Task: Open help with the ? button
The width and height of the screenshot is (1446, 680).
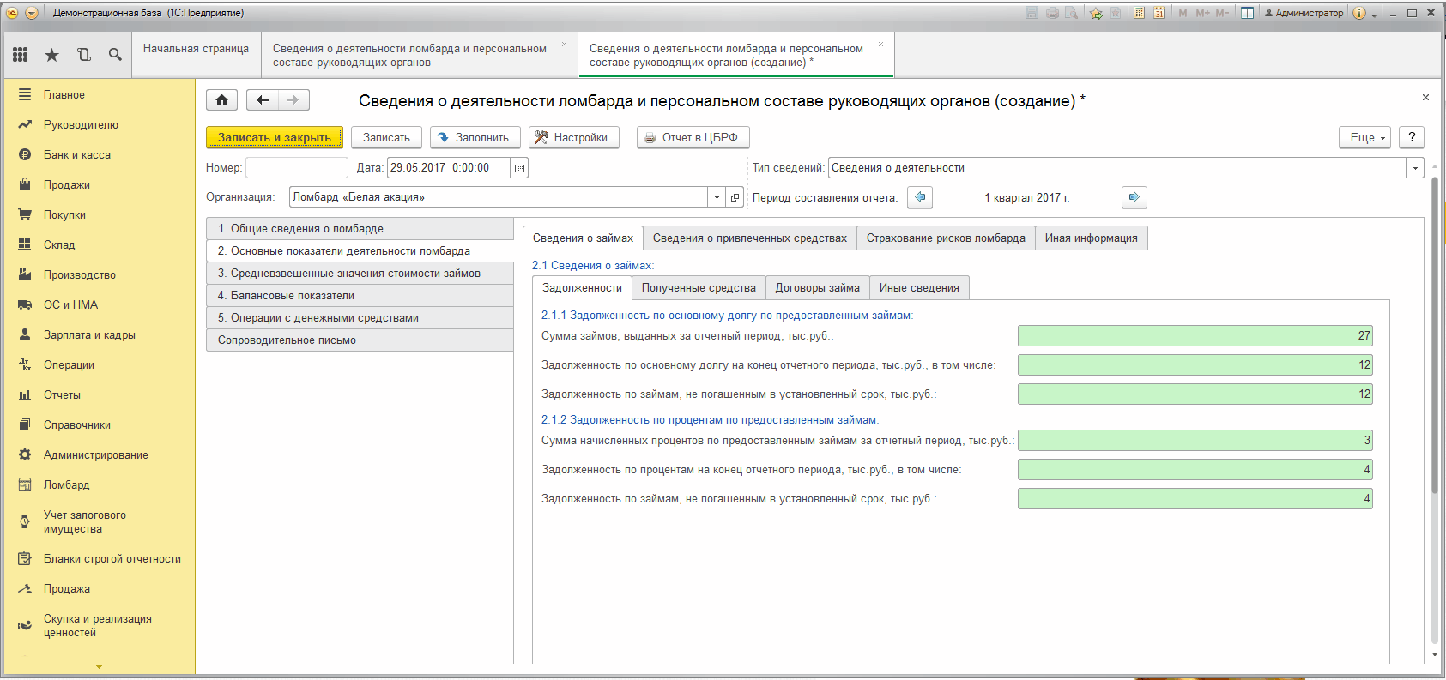Action: click(1412, 137)
